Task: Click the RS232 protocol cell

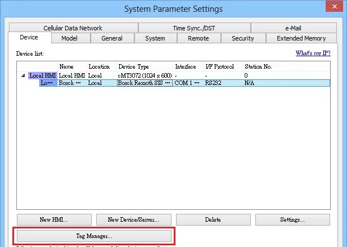Action: pos(213,83)
